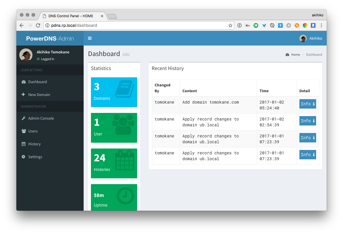Click Info on the Add domain tomokane.com entry

point(308,104)
